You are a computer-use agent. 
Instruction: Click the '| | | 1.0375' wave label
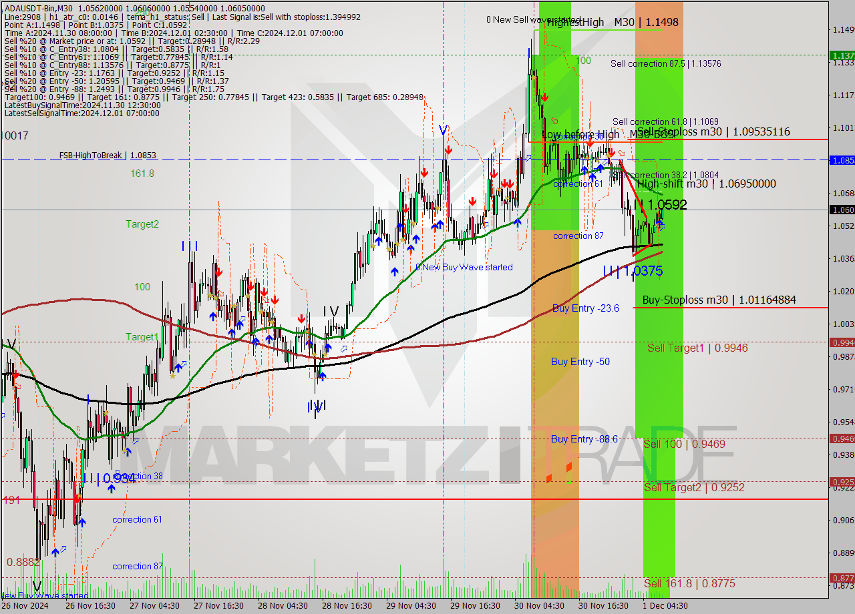tap(633, 270)
